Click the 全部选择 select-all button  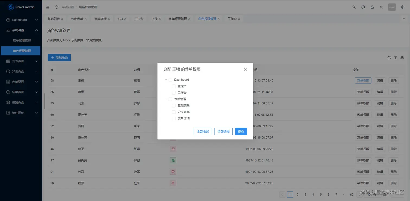tap(223, 131)
